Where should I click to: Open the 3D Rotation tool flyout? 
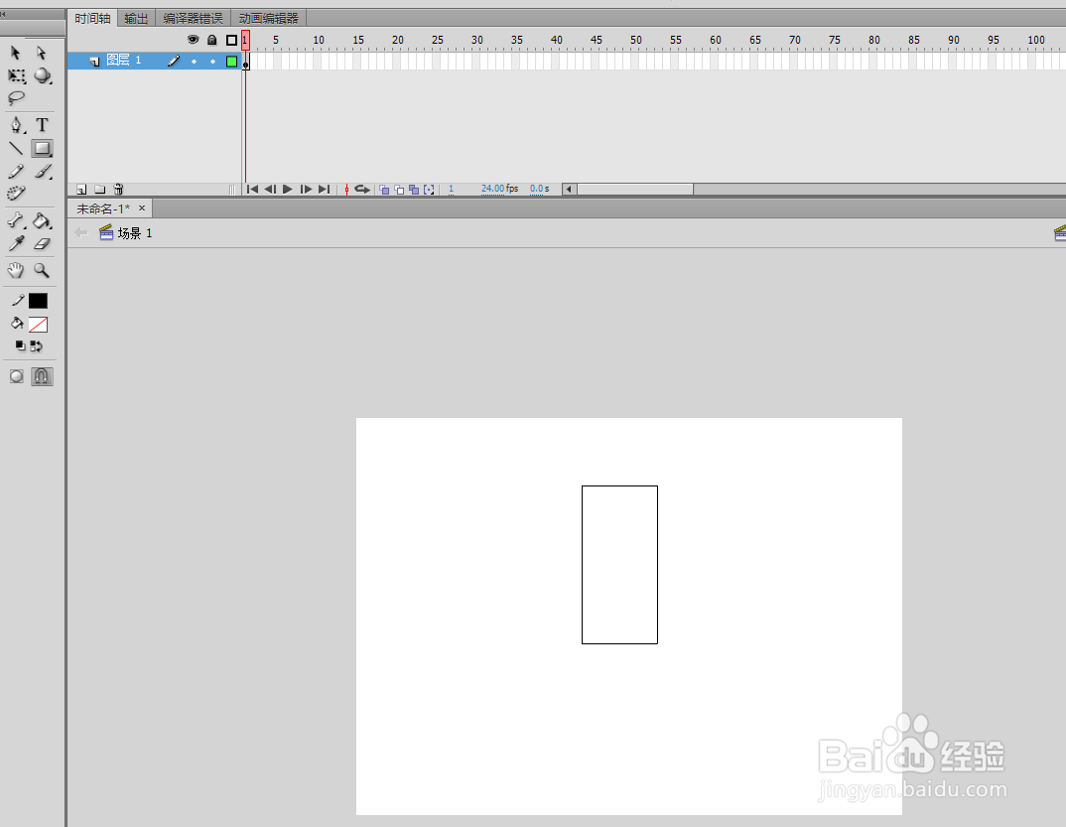tap(41, 76)
